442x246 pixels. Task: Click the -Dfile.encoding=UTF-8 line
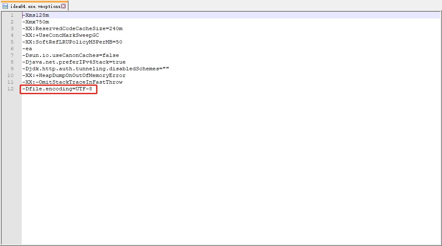(x=58, y=89)
